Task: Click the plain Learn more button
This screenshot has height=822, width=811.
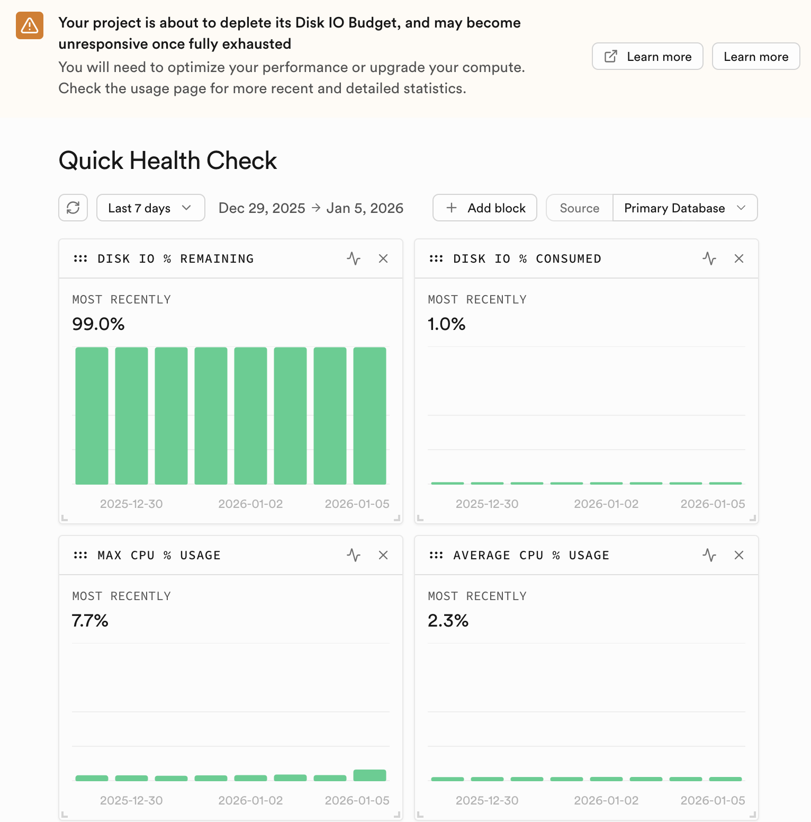Action: pos(756,56)
